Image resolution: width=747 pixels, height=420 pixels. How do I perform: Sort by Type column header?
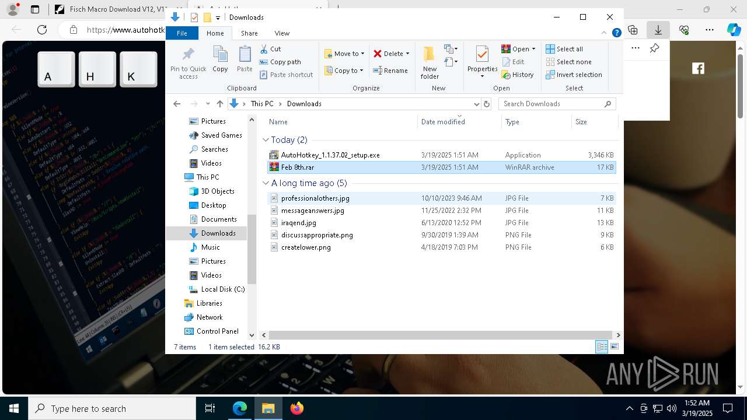(x=536, y=122)
